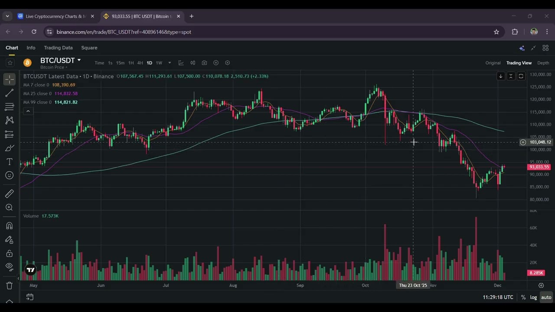
Task: Click the TradingView logo on chart
Action: coord(30,270)
